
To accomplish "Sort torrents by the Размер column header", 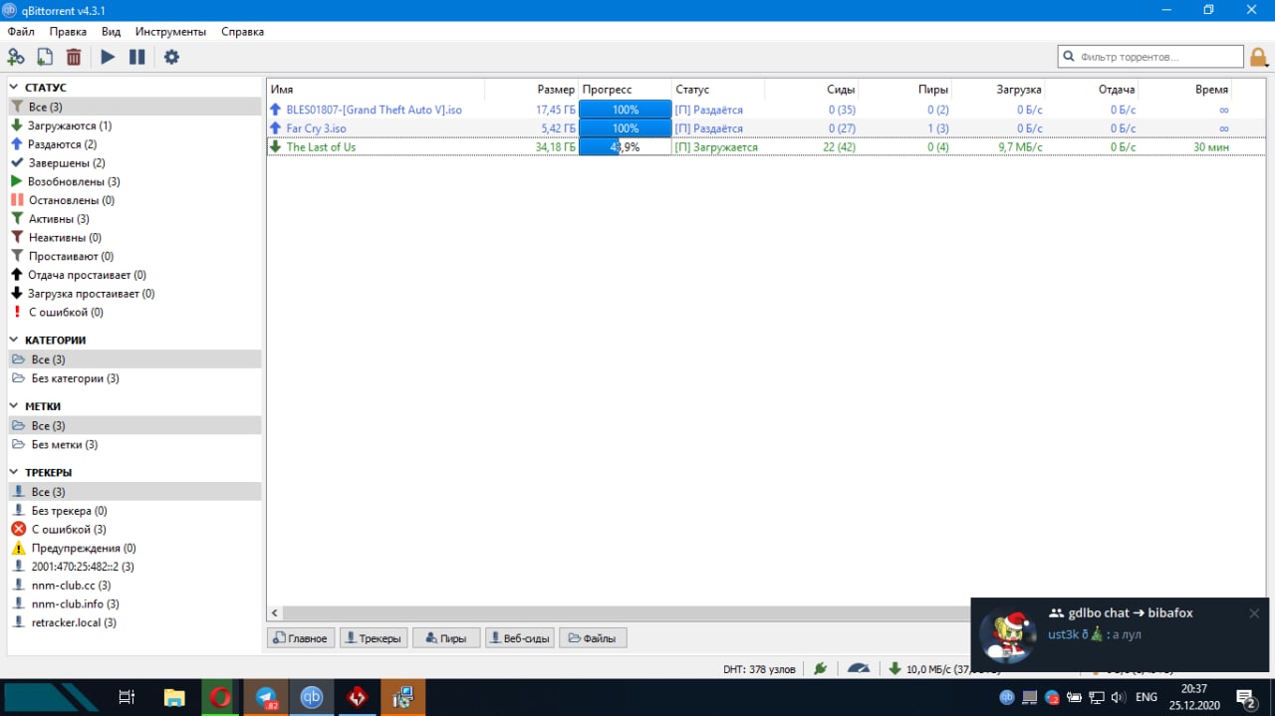I will (x=531, y=90).
